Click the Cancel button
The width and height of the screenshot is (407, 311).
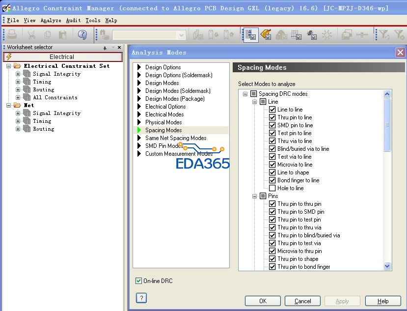click(x=302, y=301)
